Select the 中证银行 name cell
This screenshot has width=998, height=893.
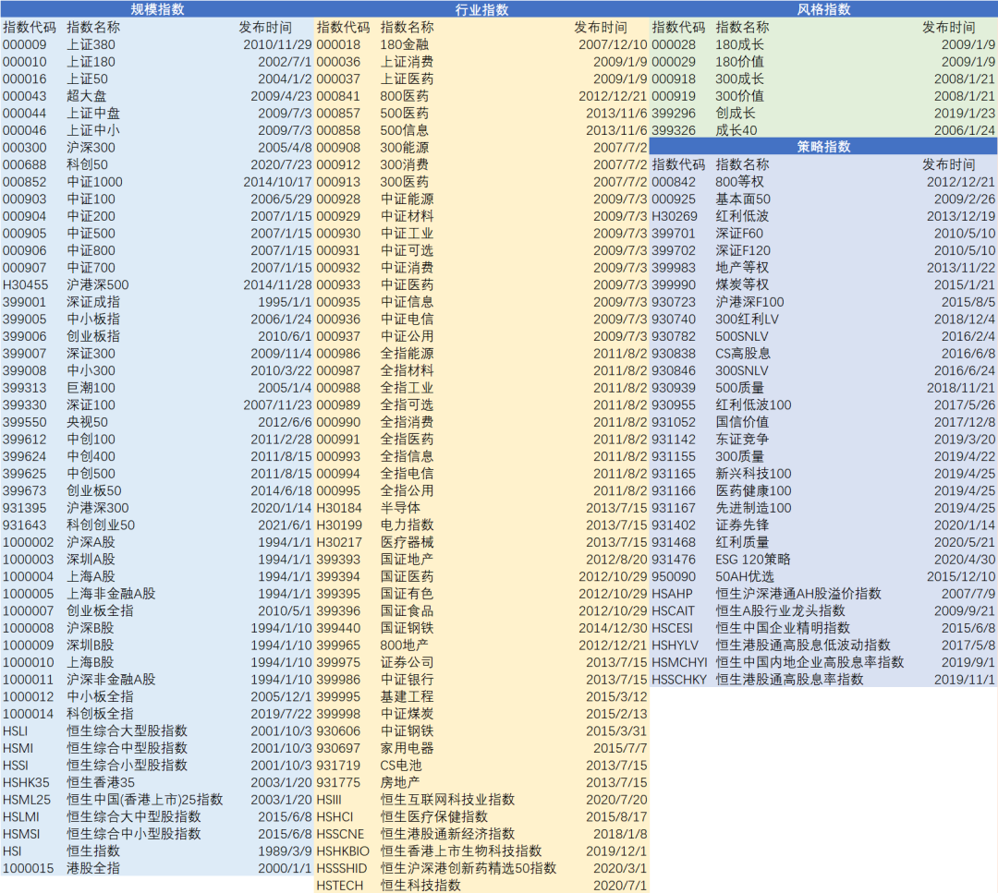[x=407, y=680]
